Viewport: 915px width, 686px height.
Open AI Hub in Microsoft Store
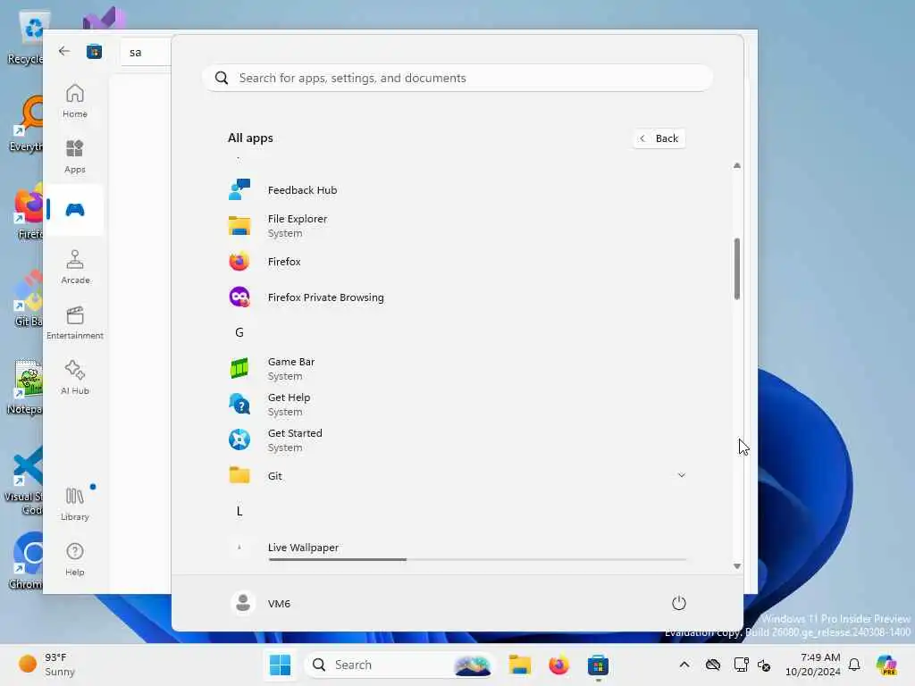pyautogui.click(x=75, y=378)
